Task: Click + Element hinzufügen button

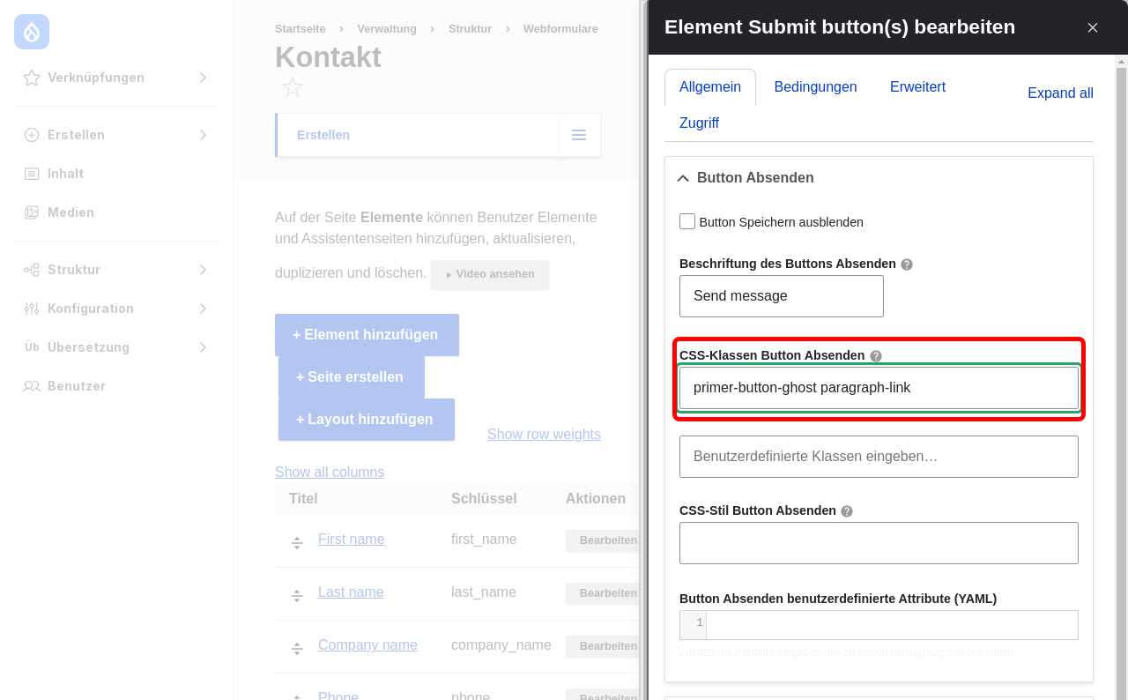Action: (x=367, y=335)
